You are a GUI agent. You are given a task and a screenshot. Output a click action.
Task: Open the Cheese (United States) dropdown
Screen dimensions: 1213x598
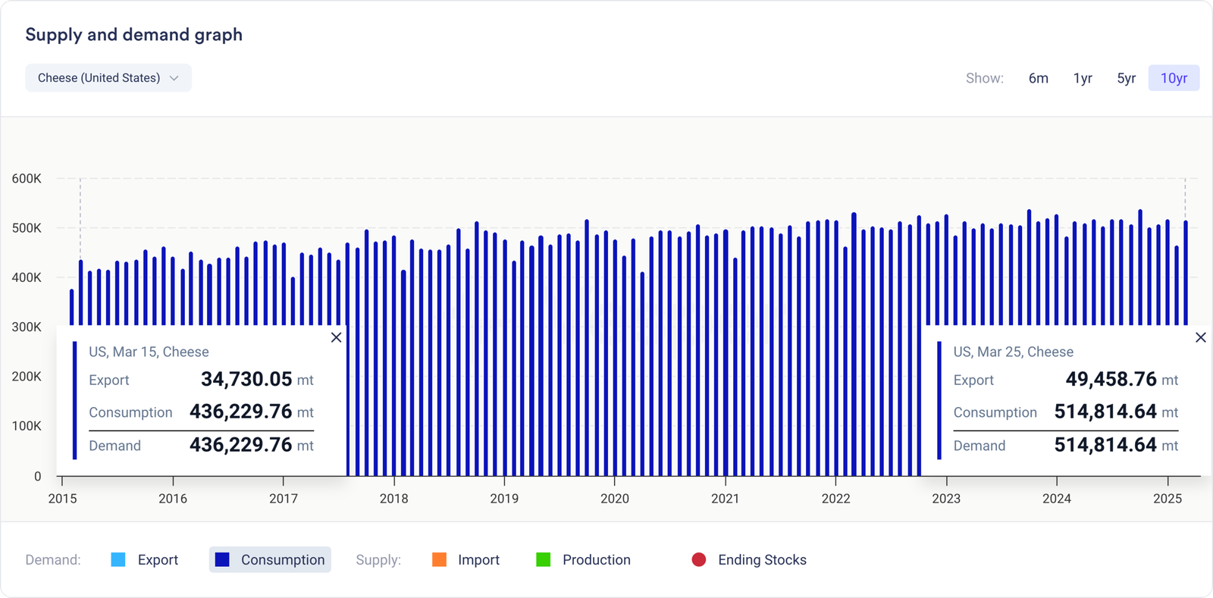[108, 78]
